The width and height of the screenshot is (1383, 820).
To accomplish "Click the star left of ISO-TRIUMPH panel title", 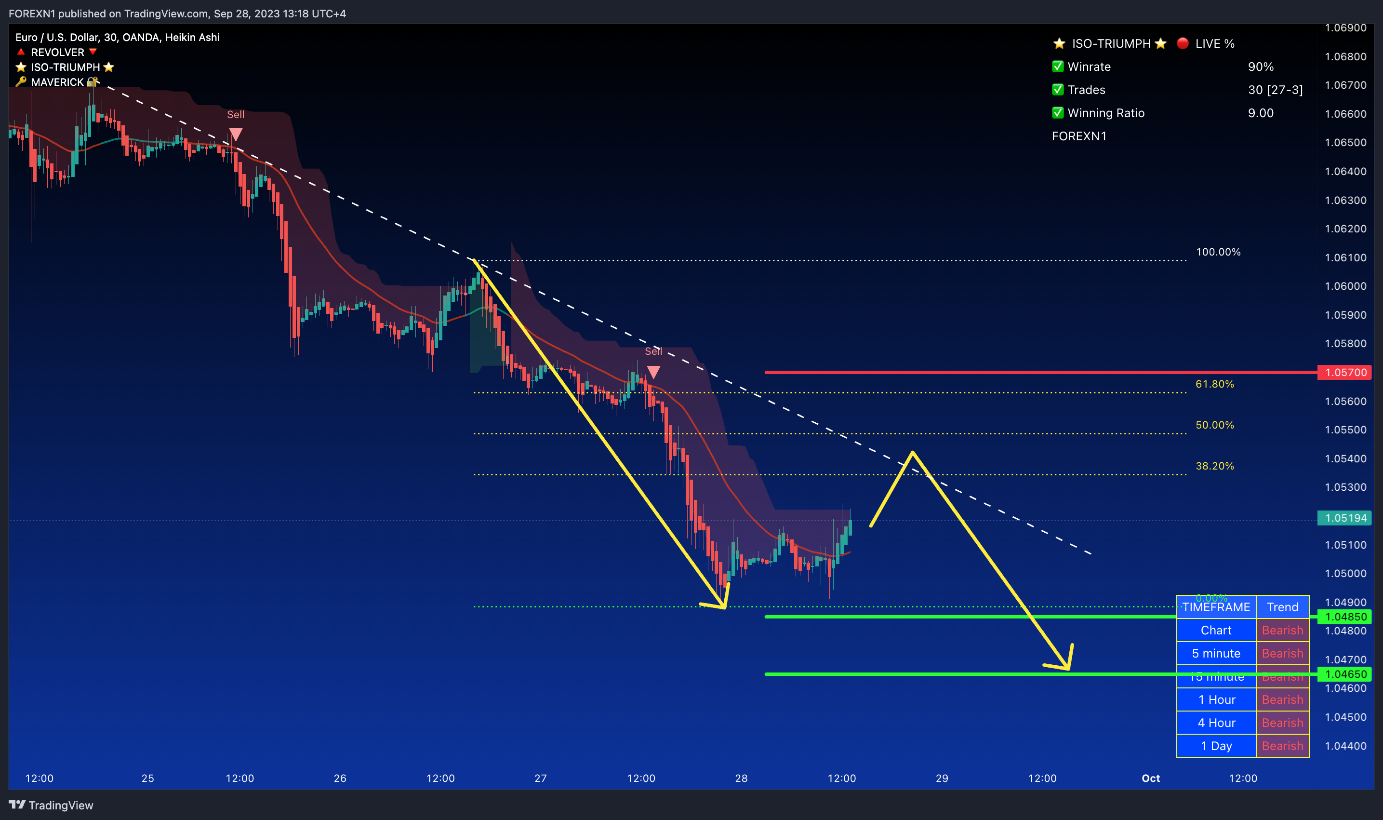I will (1059, 43).
